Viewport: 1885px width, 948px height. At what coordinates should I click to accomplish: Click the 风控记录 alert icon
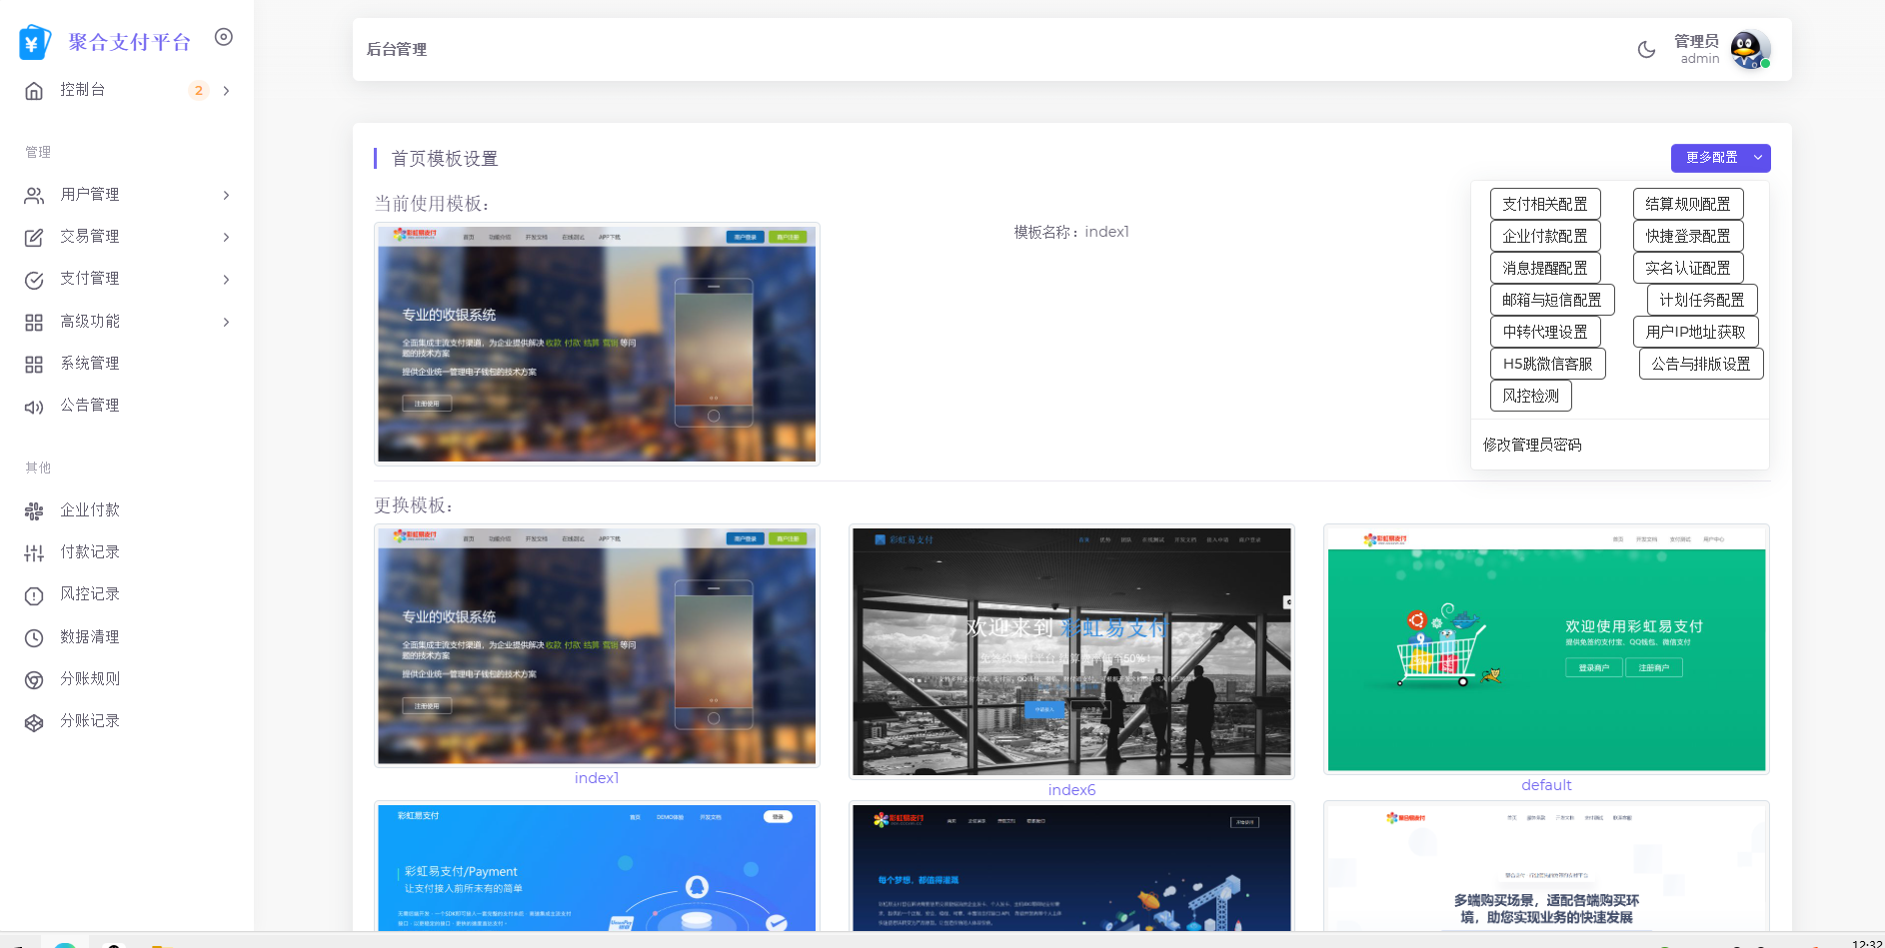click(x=34, y=595)
